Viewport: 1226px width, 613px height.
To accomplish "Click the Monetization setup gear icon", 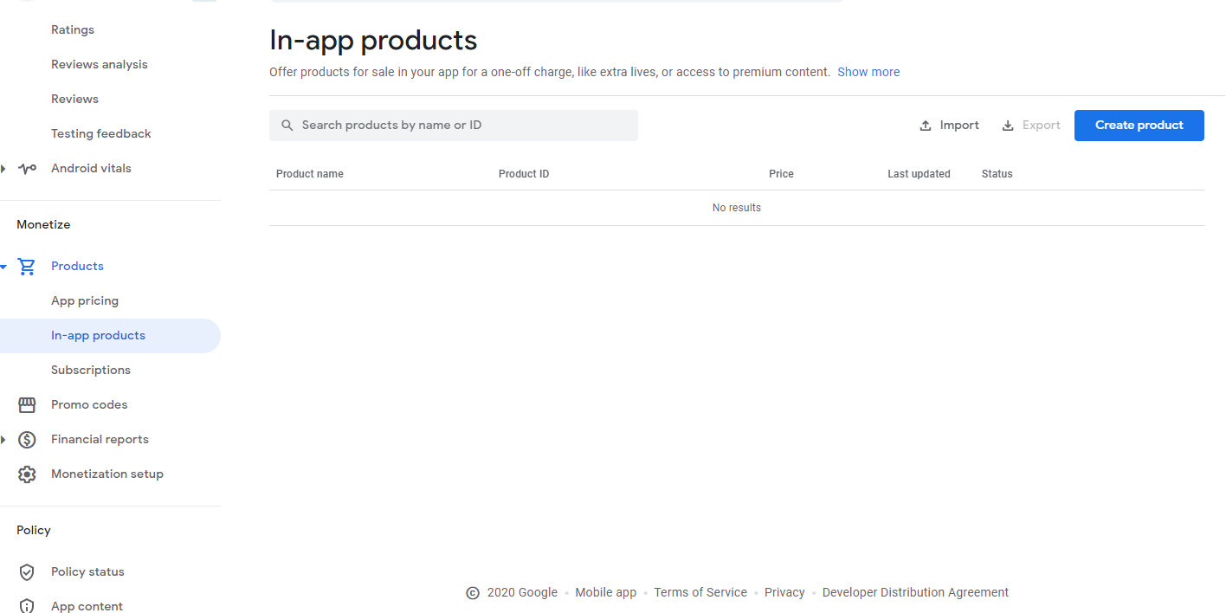I will [27, 474].
